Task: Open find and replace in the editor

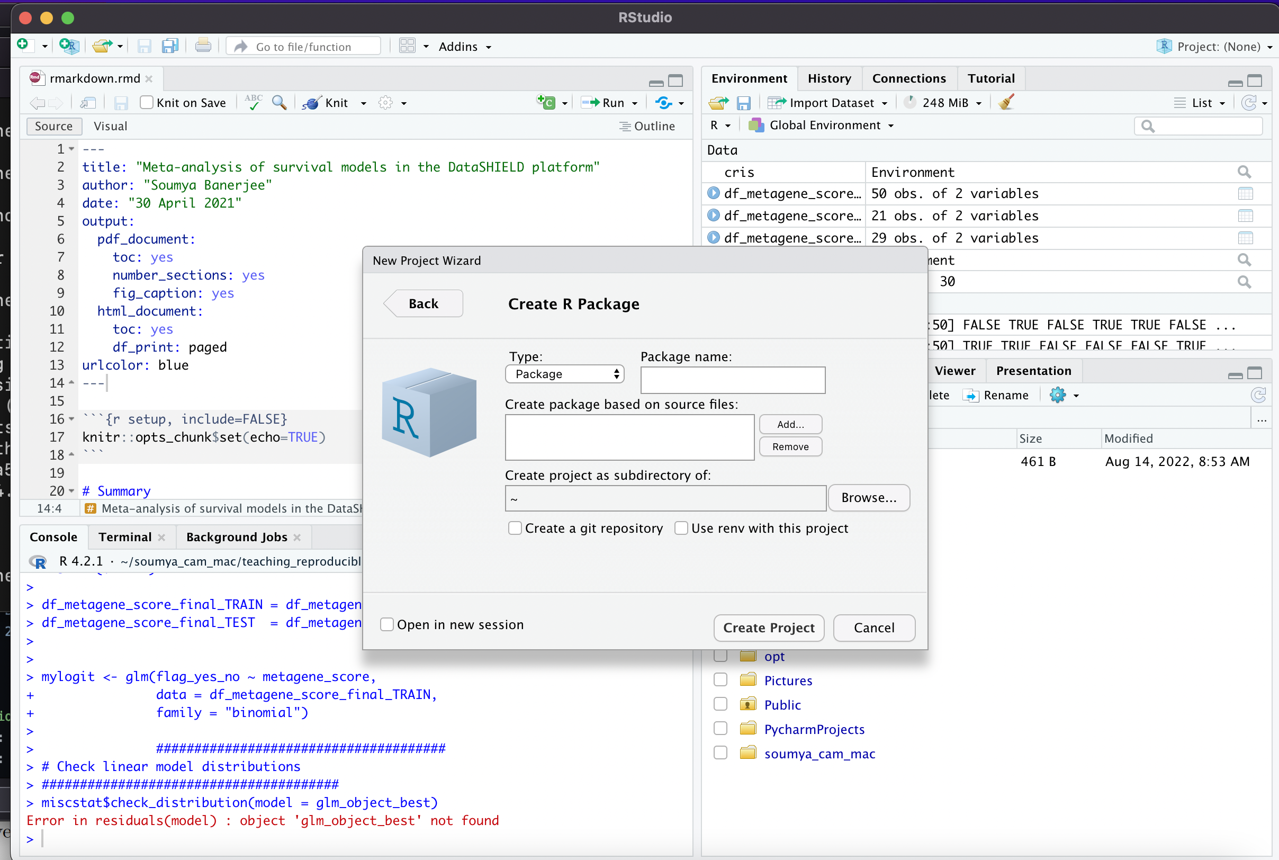Action: click(x=280, y=103)
